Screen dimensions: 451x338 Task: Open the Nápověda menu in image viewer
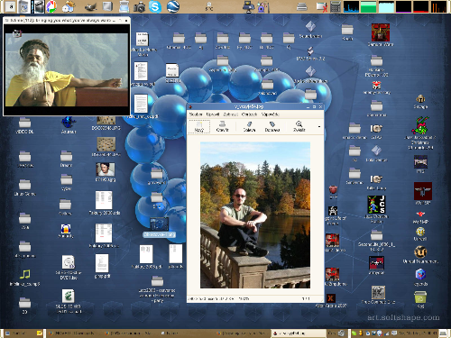coord(271,114)
